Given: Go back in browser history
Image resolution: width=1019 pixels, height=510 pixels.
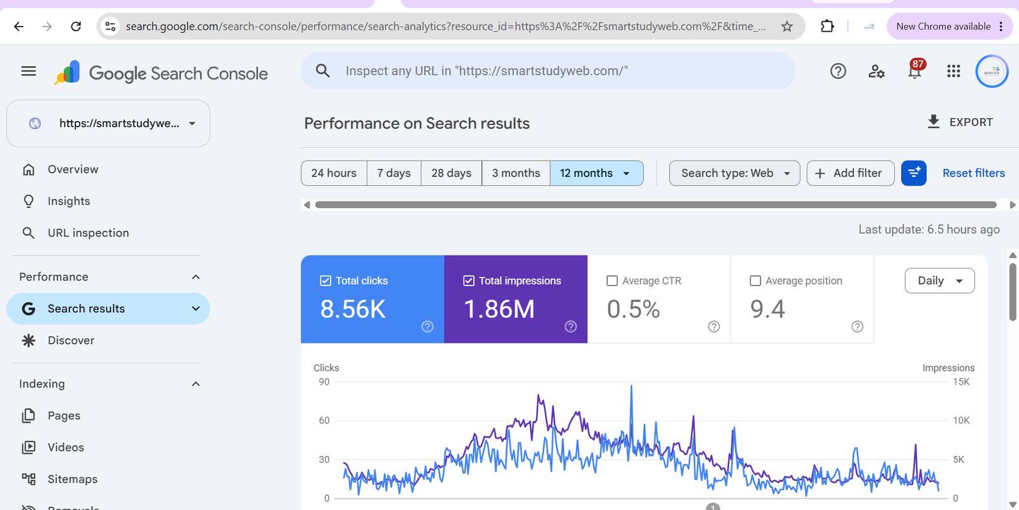Looking at the screenshot, I should point(18,26).
